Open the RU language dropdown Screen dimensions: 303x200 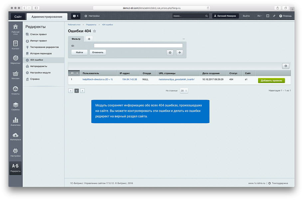coord(259,16)
